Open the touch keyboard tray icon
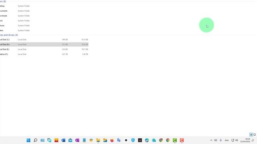This screenshot has width=257, height=144. (216, 140)
